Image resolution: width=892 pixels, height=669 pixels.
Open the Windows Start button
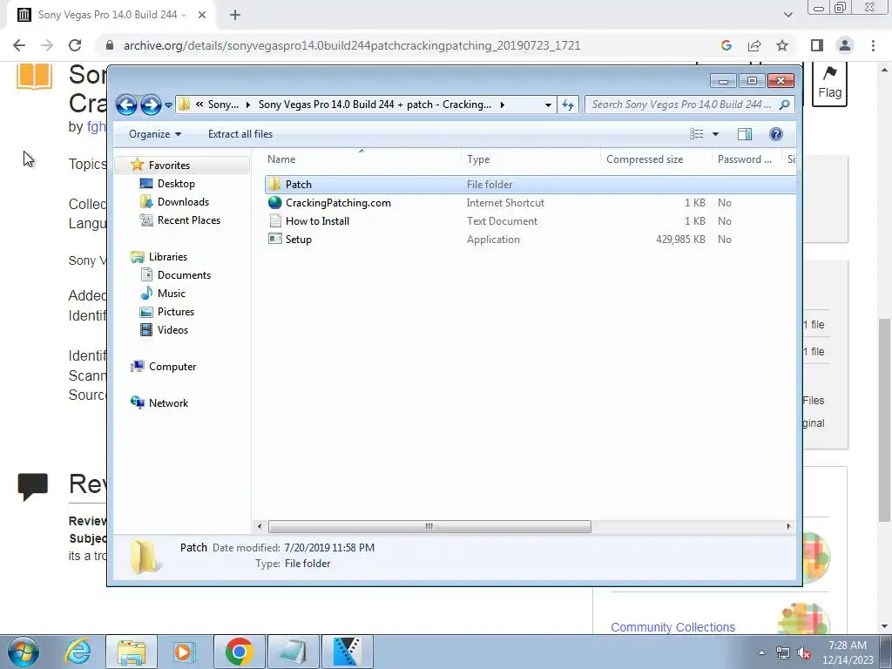[x=24, y=652]
